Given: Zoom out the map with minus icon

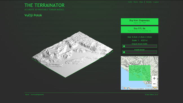Looking at the screenshot, I should [154, 84].
